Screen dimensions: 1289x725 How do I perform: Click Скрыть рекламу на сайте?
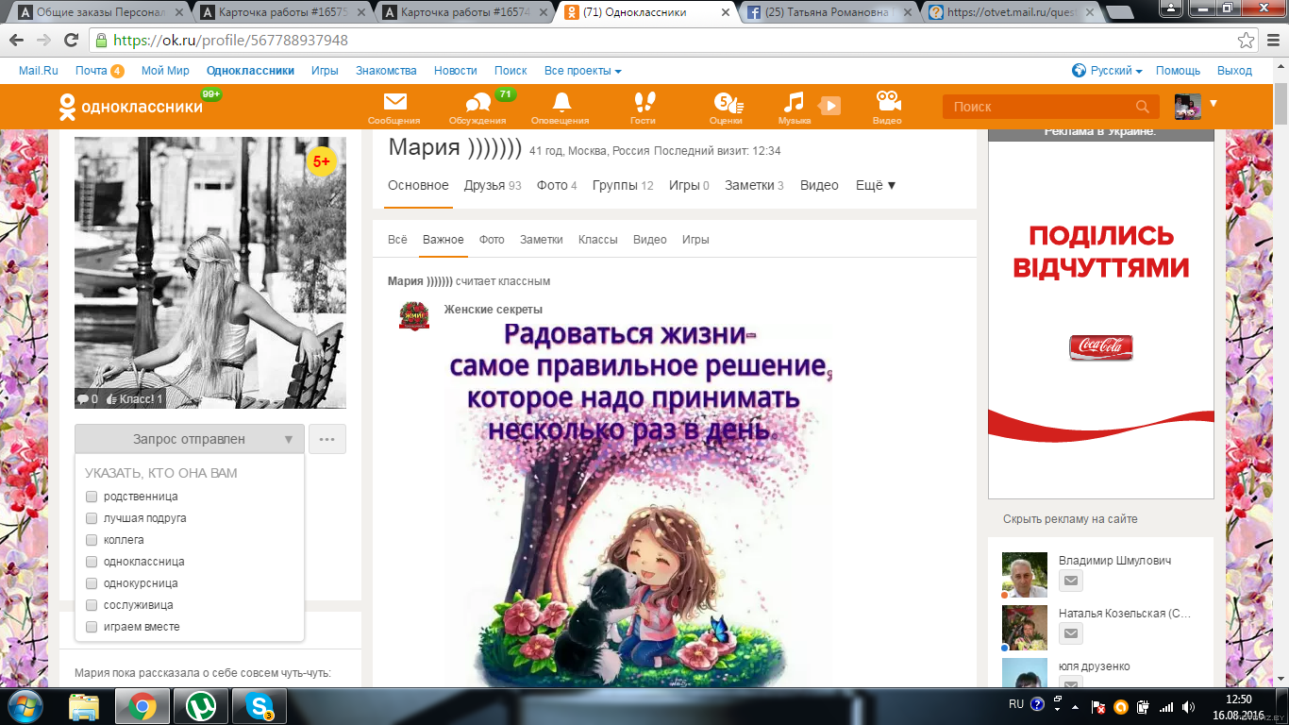1070,519
